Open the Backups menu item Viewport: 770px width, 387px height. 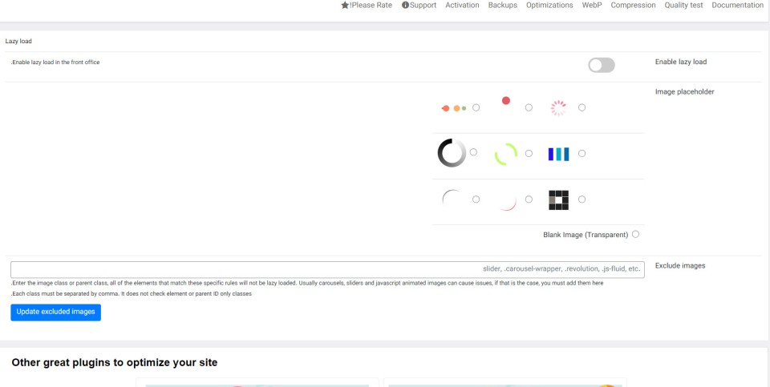(503, 5)
